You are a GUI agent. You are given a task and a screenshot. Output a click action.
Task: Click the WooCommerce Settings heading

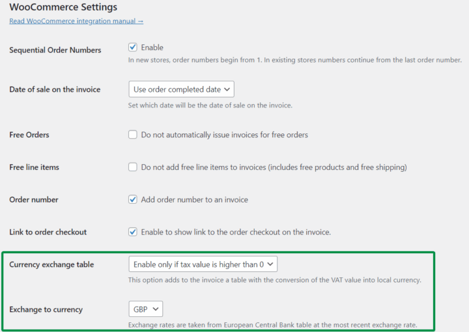point(63,7)
